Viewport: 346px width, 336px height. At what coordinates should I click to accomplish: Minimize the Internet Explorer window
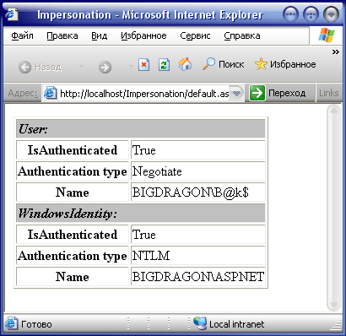(290, 14)
